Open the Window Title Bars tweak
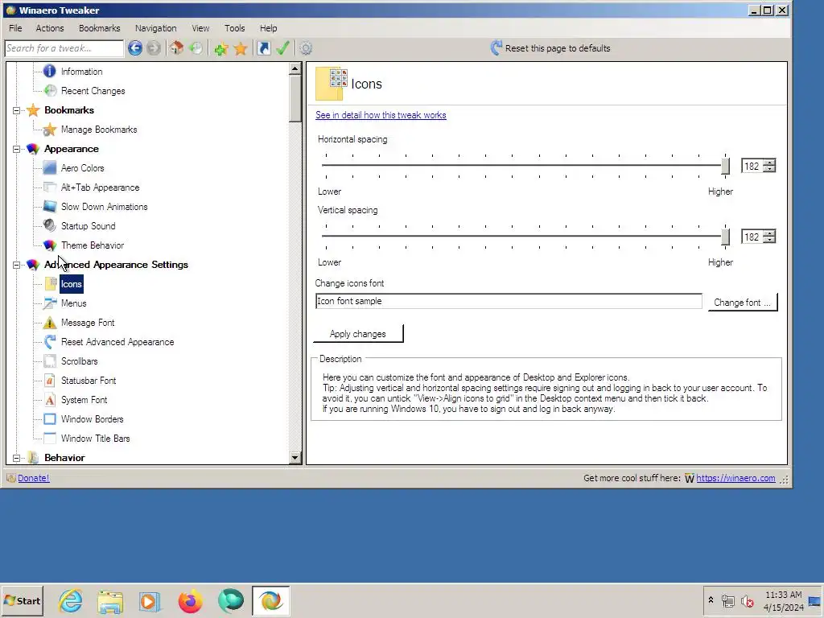The image size is (824, 618). [95, 439]
